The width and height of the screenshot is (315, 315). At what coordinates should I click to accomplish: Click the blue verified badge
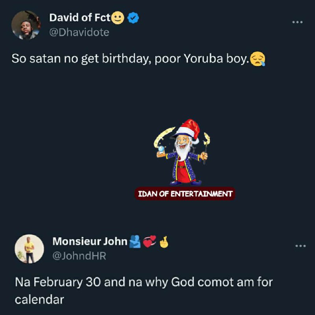(133, 18)
